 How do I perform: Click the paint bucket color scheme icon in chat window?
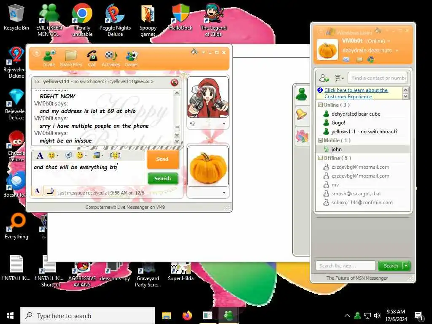click(194, 51)
